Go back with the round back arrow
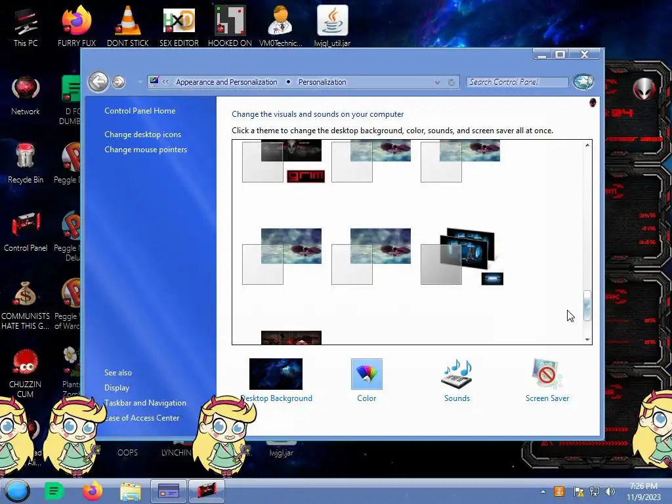The width and height of the screenshot is (672, 504). tap(98, 82)
